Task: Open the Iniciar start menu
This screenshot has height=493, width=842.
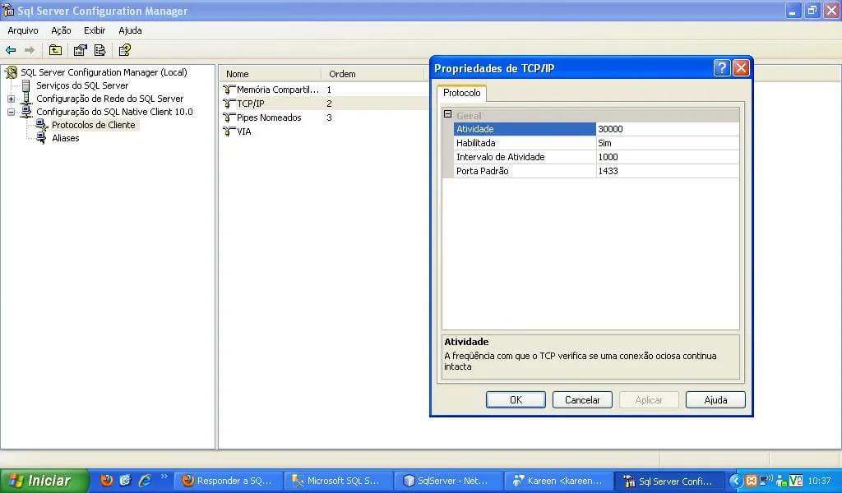Action: (44, 481)
